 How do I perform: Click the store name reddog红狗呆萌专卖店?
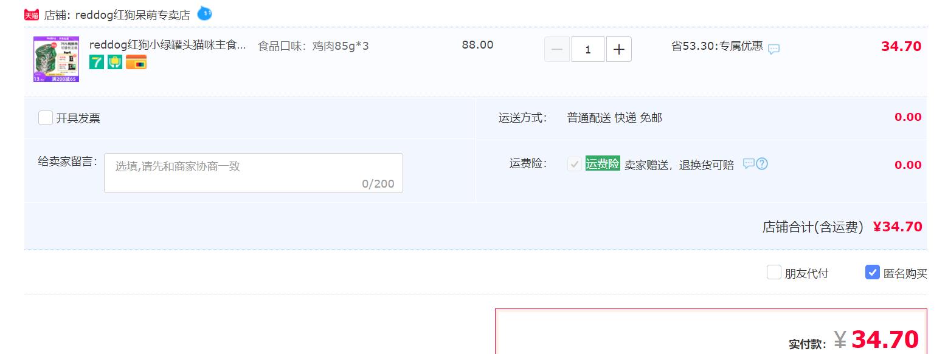click(x=133, y=15)
